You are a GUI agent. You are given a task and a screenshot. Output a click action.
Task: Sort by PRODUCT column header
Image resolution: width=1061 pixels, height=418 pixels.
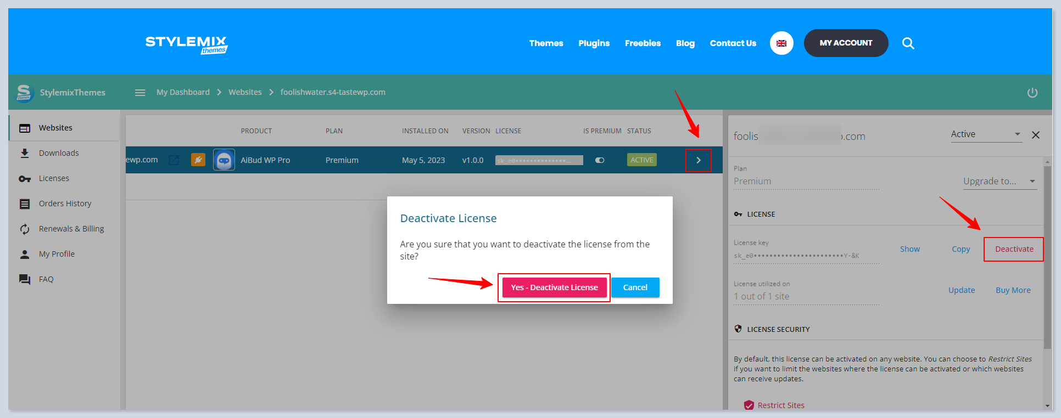point(256,131)
